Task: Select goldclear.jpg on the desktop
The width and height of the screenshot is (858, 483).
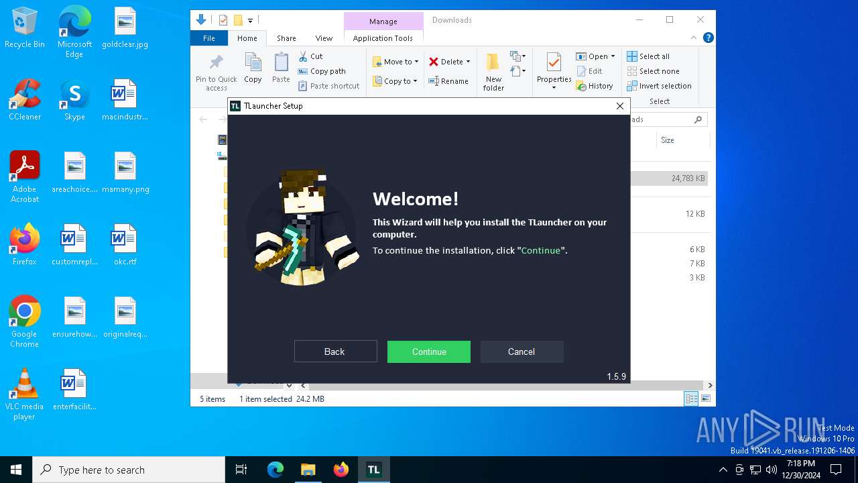Action: (x=125, y=28)
